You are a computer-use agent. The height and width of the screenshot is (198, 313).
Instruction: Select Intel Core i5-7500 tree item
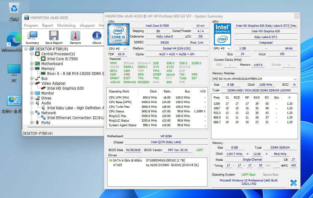62,59
